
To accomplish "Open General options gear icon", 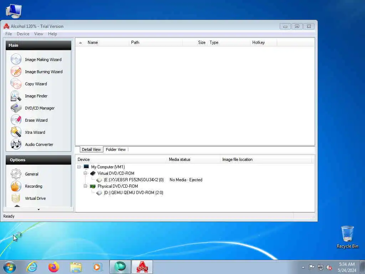I will click(x=16, y=174).
